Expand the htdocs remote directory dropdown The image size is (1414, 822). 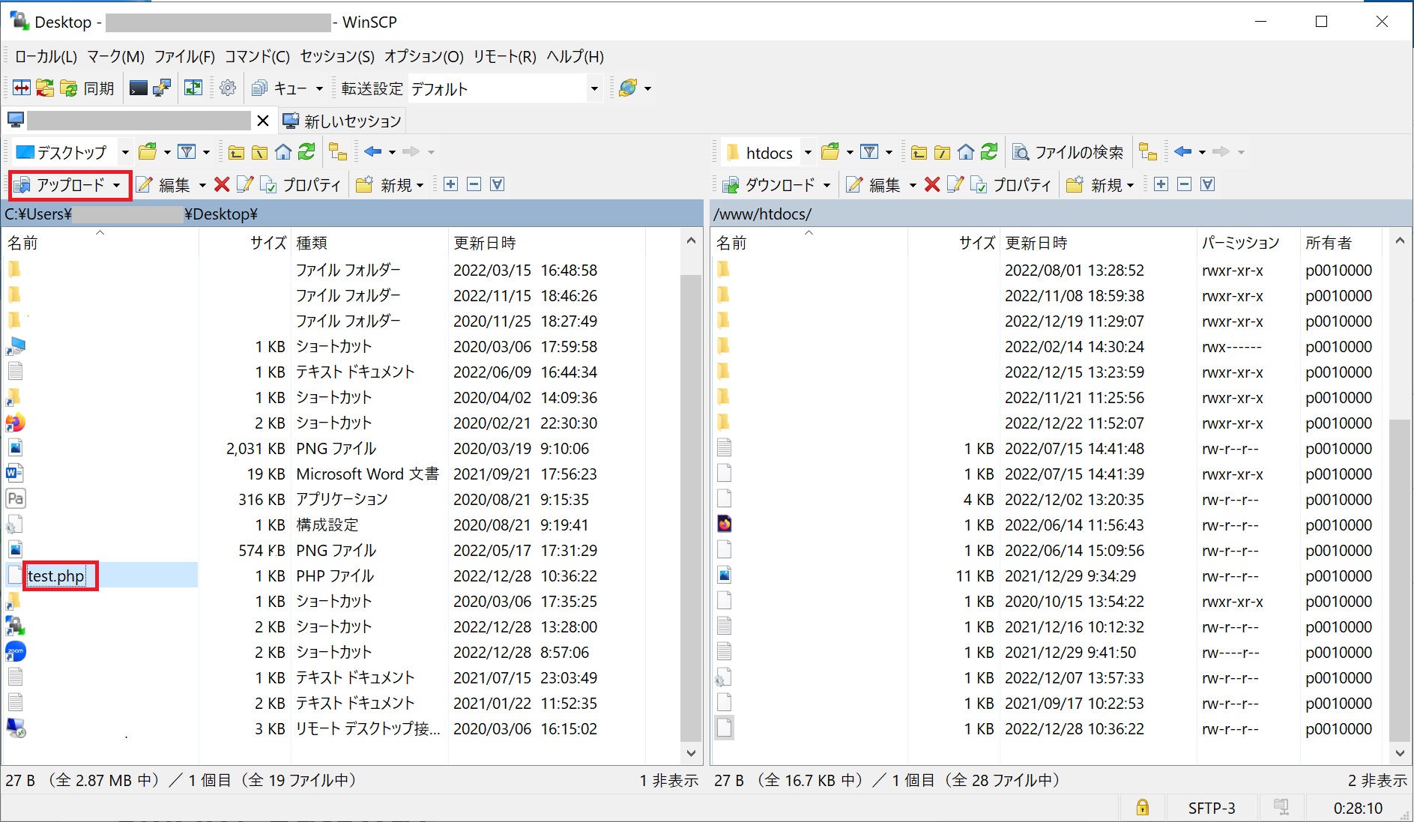(x=808, y=152)
